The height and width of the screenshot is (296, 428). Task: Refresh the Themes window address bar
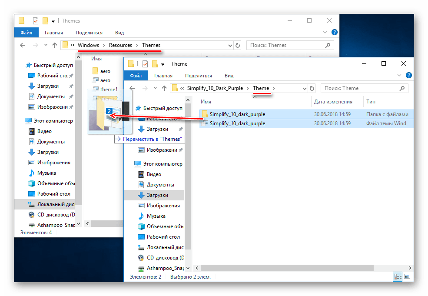[237, 45]
